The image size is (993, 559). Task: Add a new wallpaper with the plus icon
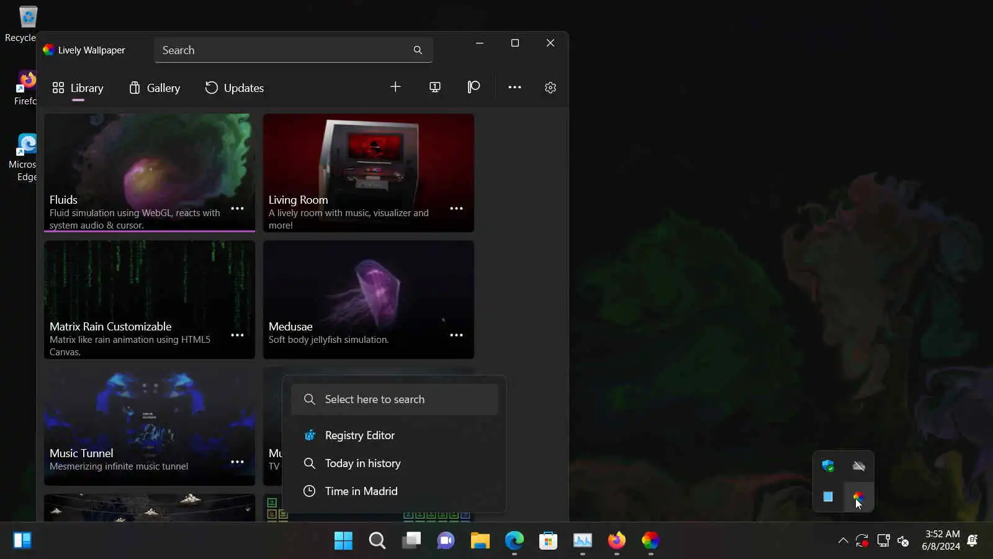tap(395, 87)
